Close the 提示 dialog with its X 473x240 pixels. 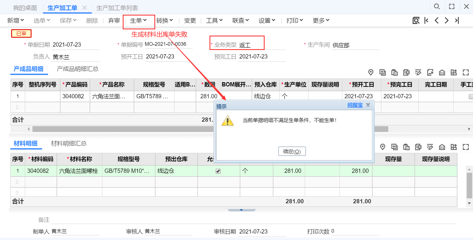(368, 105)
